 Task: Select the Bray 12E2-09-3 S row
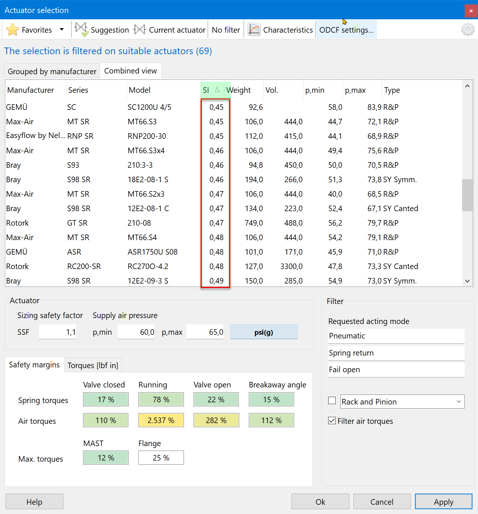(234, 281)
